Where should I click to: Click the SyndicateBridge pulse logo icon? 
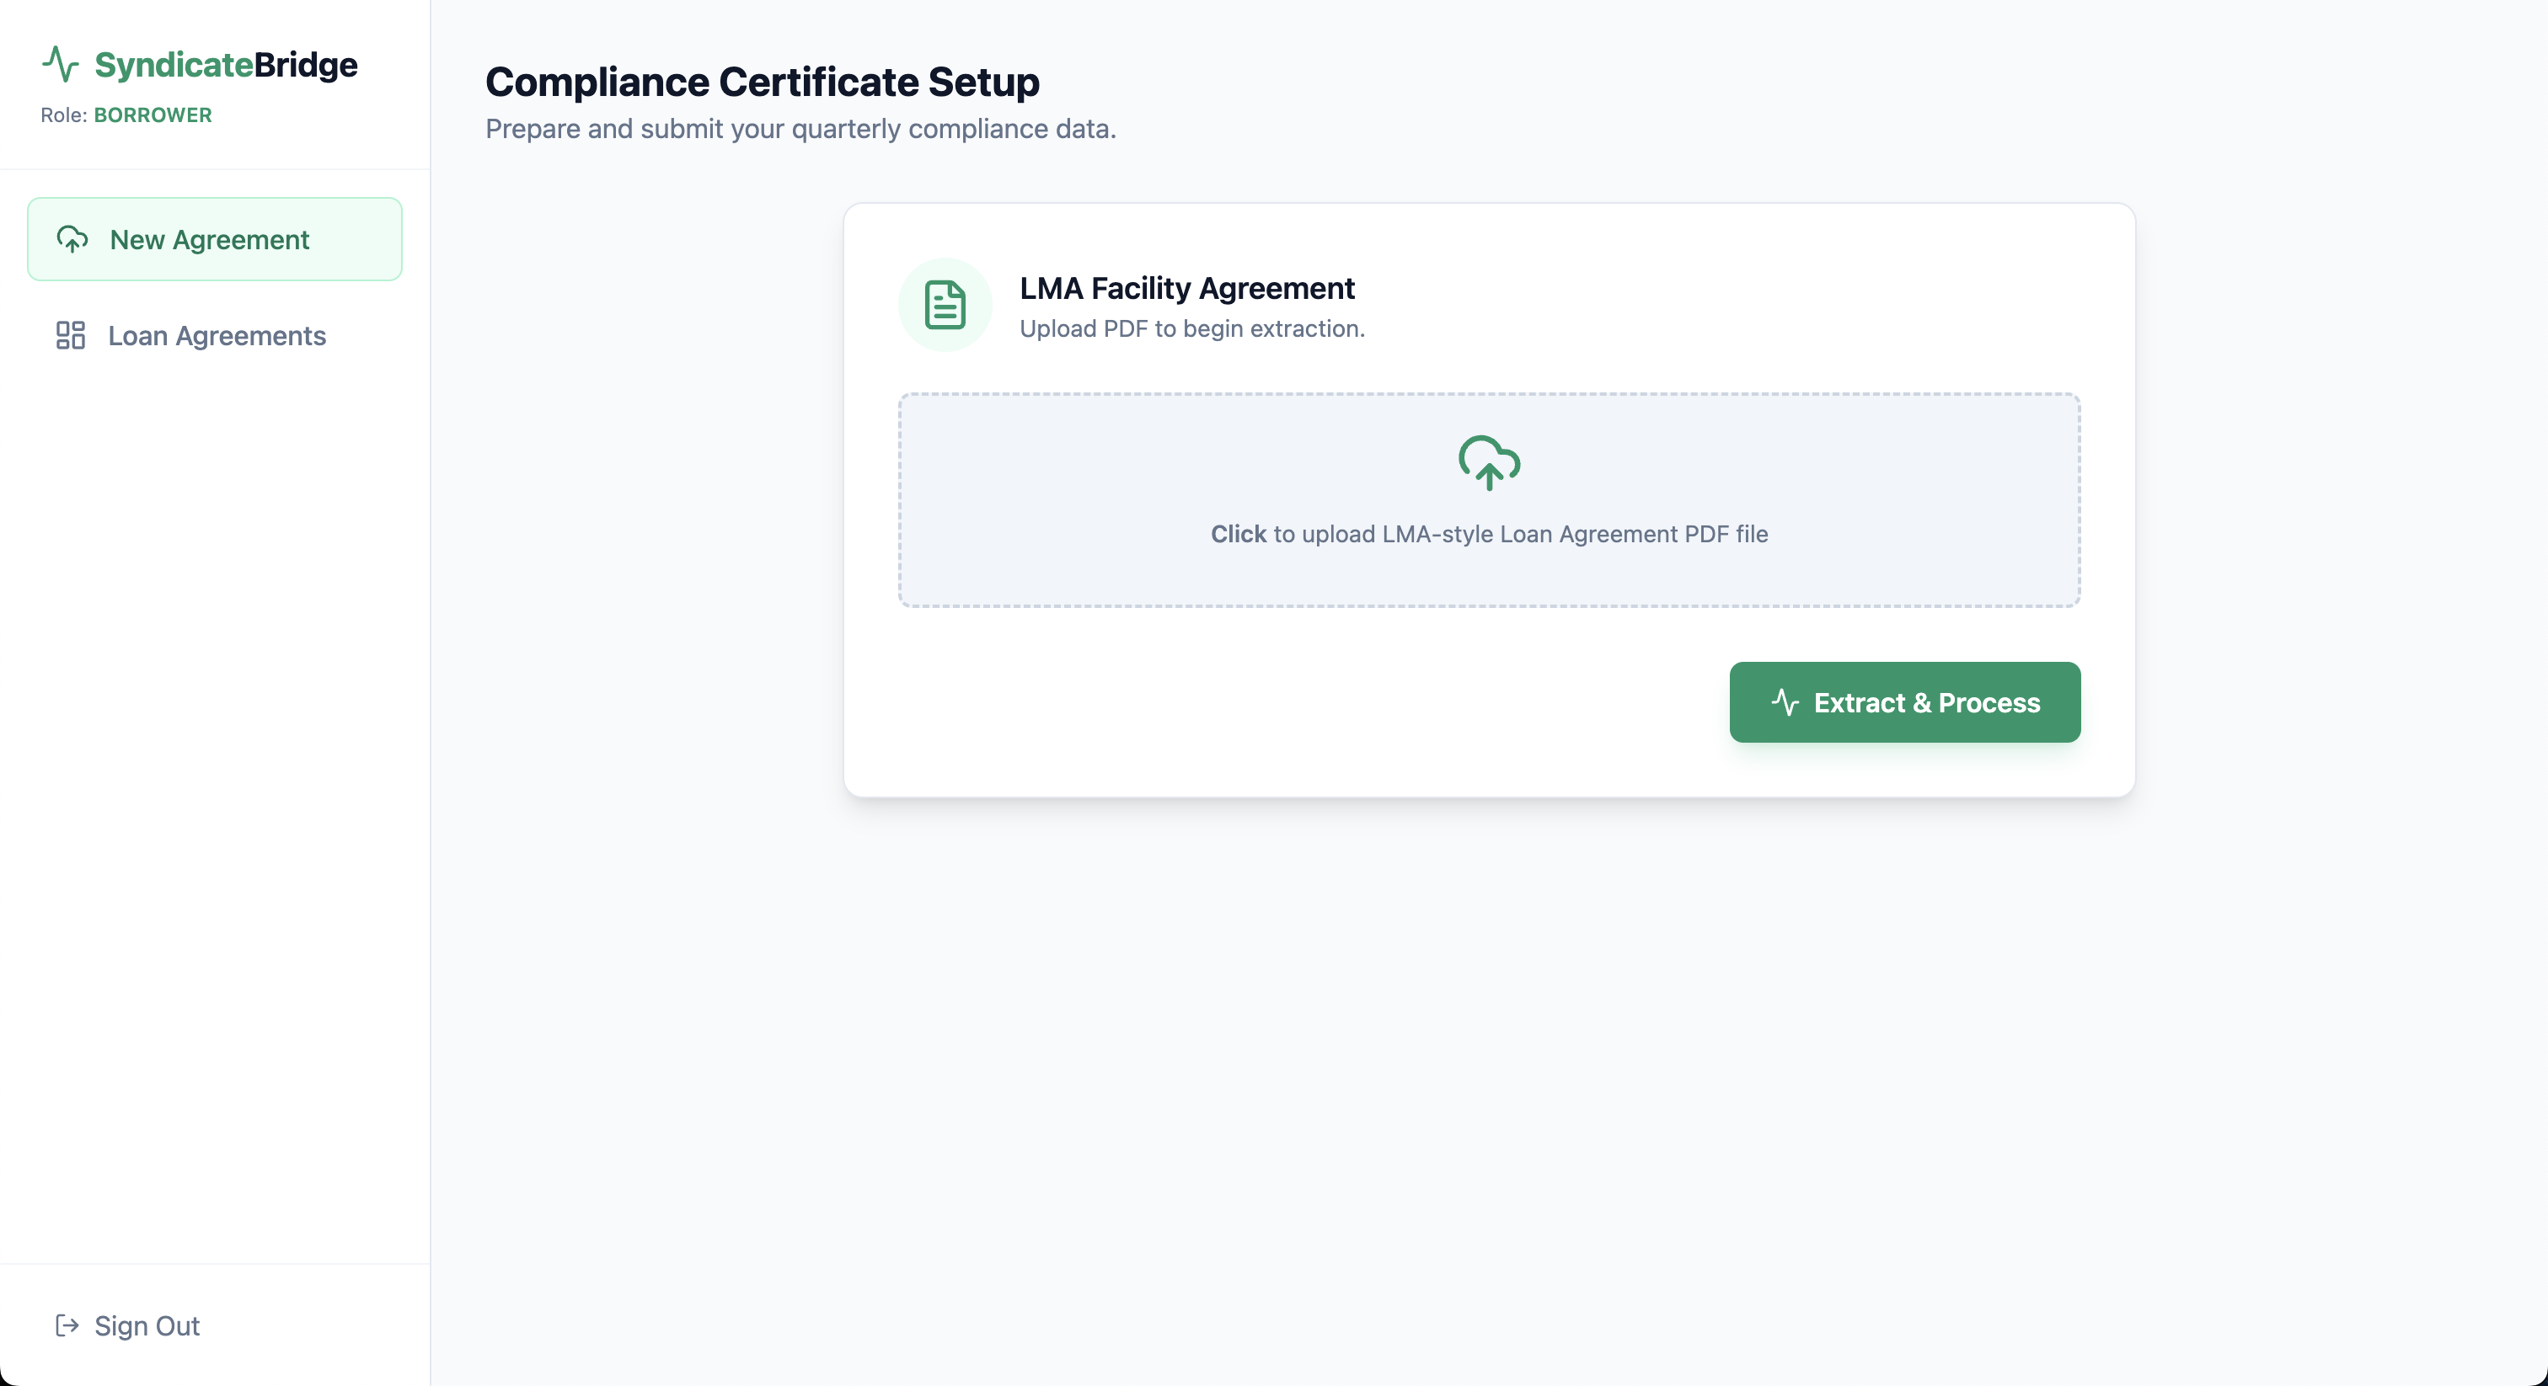61,64
